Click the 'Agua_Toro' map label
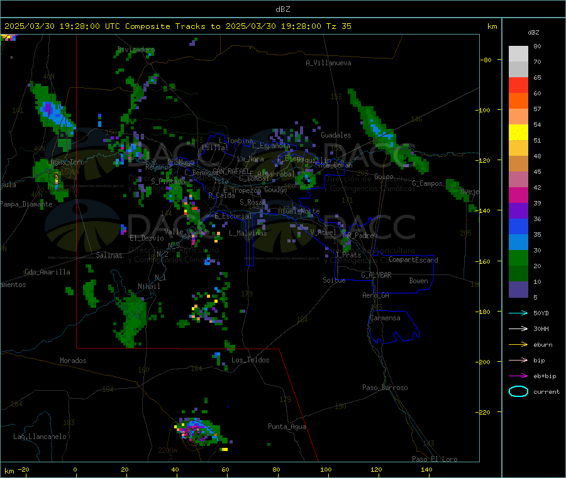 pos(67,162)
